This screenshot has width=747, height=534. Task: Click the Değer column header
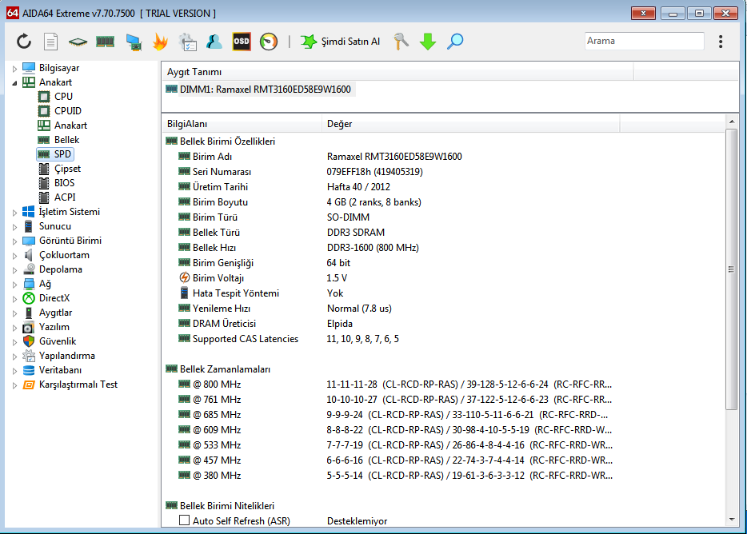click(339, 124)
